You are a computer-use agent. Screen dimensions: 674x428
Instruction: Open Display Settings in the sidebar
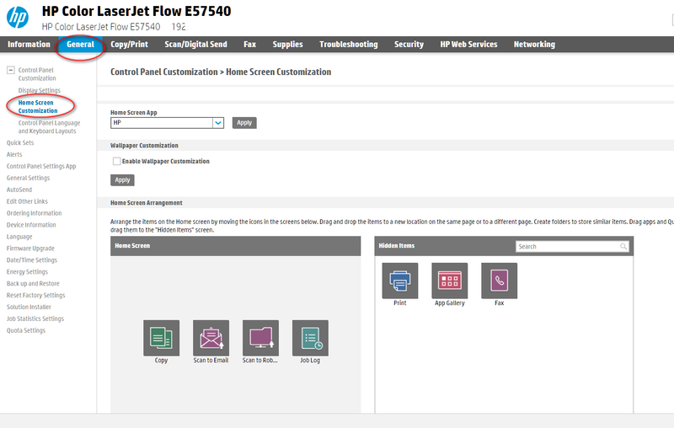pyautogui.click(x=39, y=90)
